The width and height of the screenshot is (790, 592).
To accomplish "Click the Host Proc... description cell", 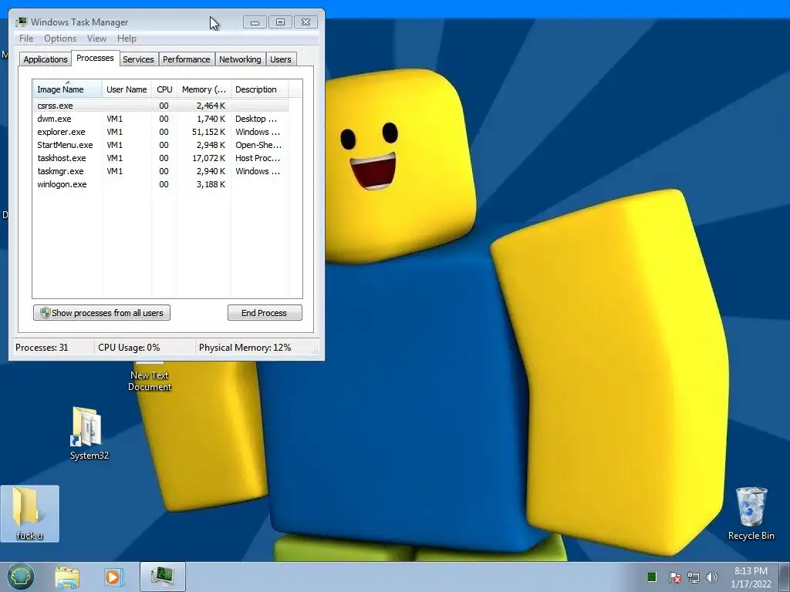I will pyautogui.click(x=258, y=158).
